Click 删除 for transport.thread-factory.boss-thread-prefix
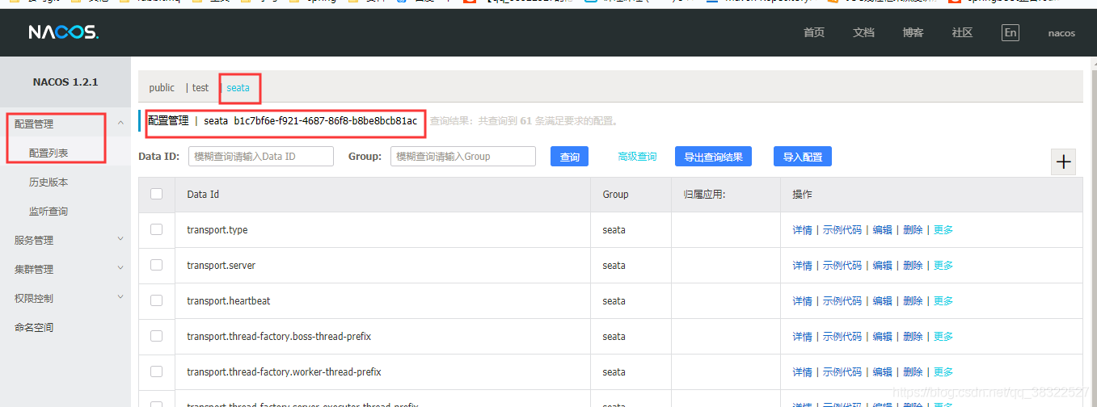The height and width of the screenshot is (407, 1097). [x=913, y=337]
